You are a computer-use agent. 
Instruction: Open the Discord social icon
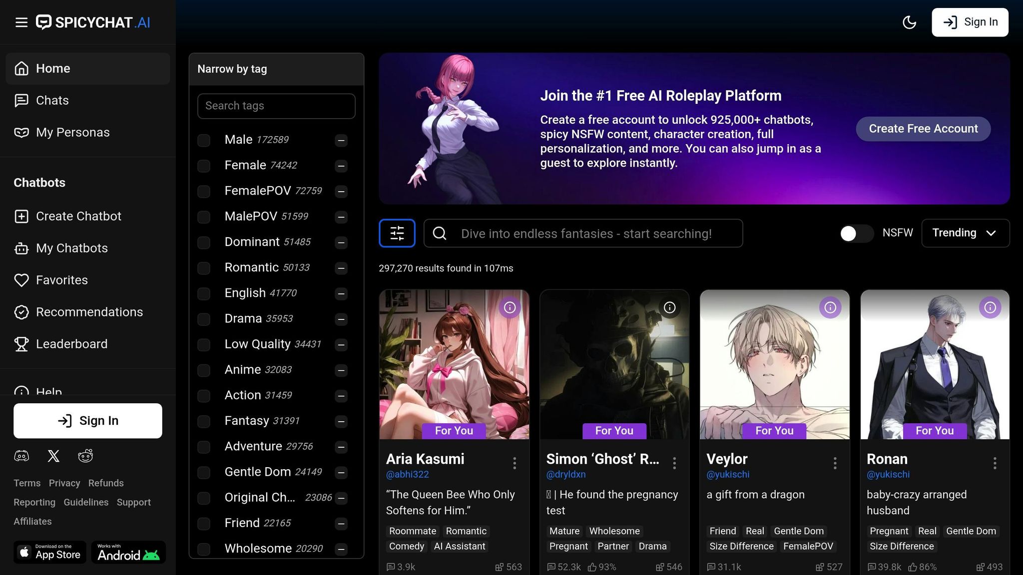coord(21,456)
